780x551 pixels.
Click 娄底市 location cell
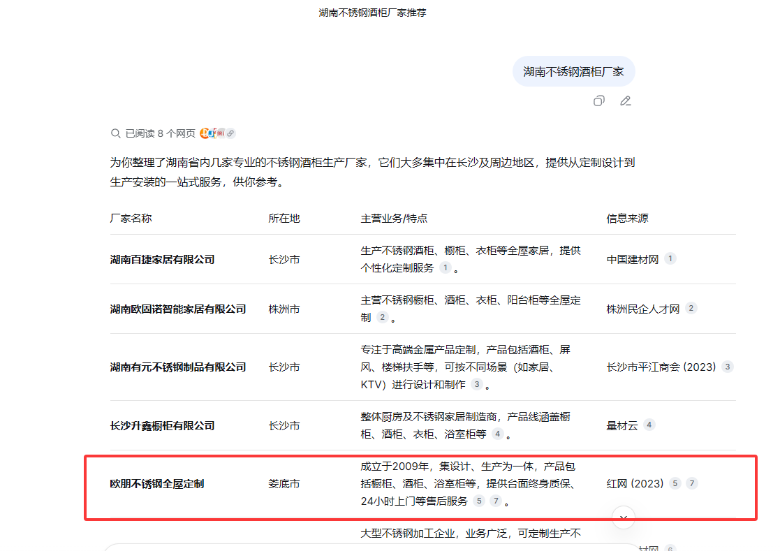point(284,485)
